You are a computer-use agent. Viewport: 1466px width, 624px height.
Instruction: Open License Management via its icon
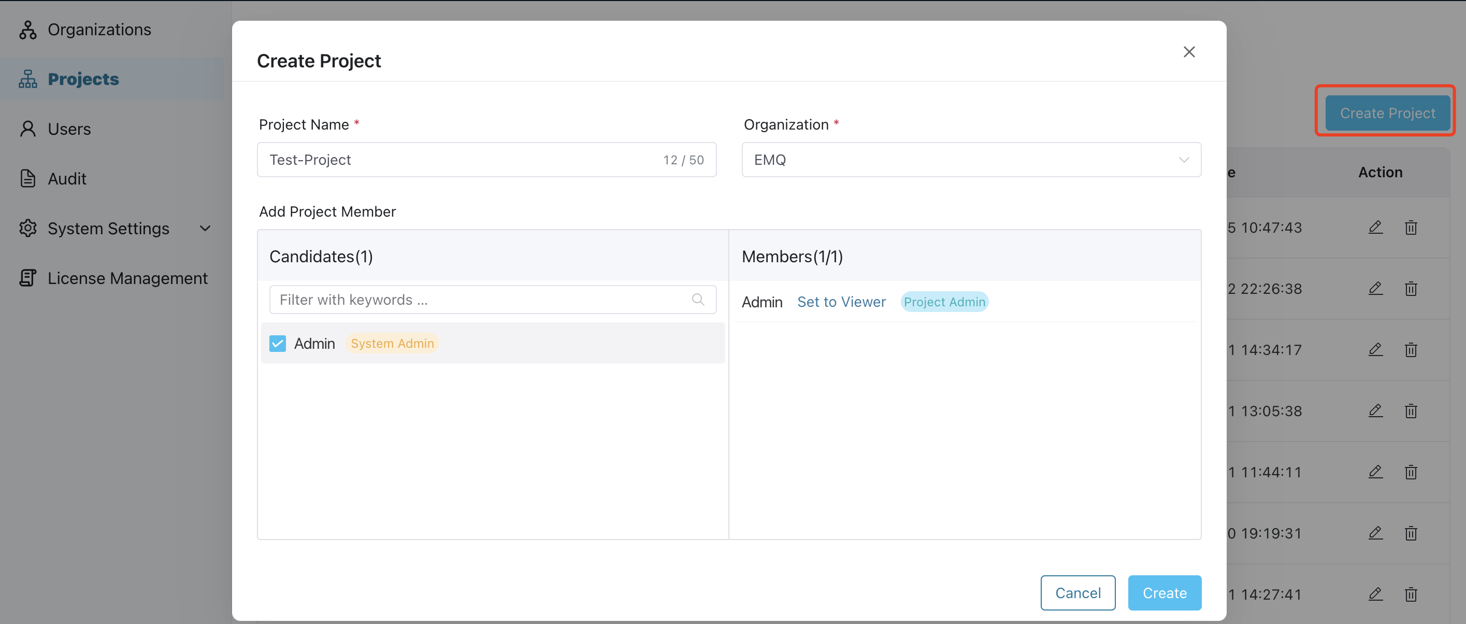(27, 278)
